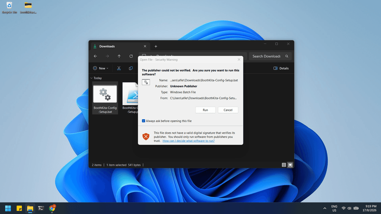Click the forward arrow in File Explorer
Screen dimensions: 381x214
click(107, 56)
